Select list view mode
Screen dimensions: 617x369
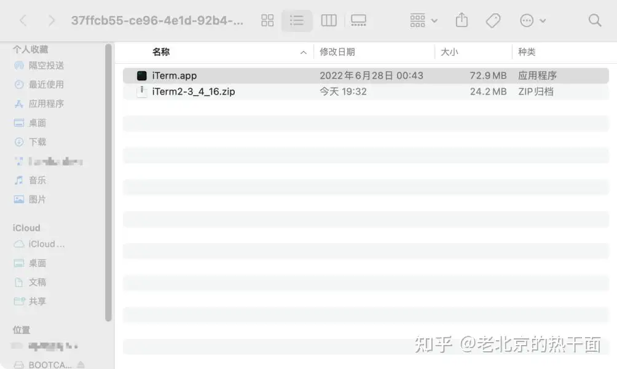[297, 20]
